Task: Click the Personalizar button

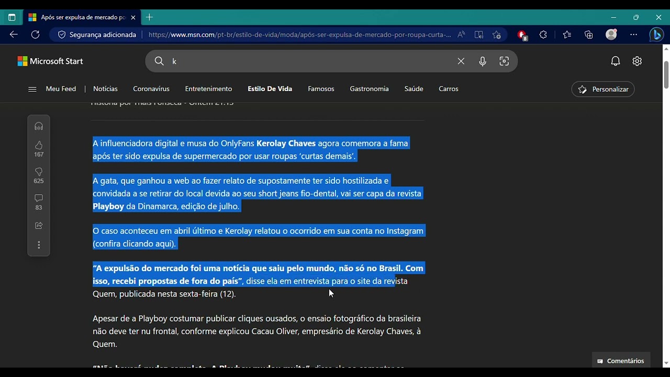Action: [x=603, y=90]
